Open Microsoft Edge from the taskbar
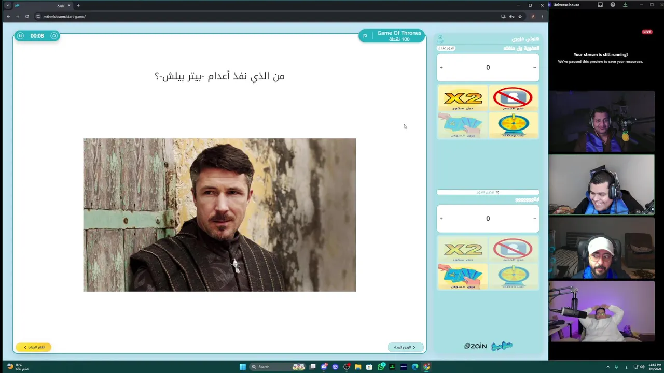The width and height of the screenshot is (664, 373). point(415,367)
